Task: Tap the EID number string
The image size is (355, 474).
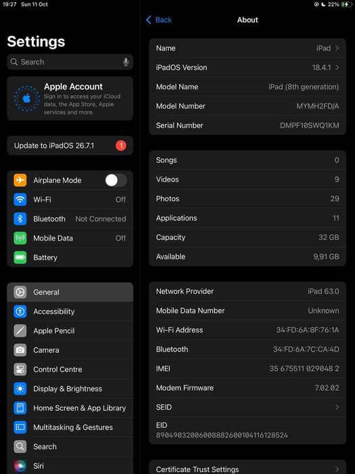Action: coord(222,435)
